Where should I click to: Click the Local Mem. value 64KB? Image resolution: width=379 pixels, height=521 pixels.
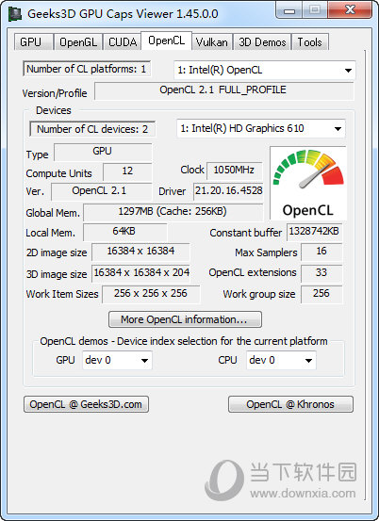[125, 232]
